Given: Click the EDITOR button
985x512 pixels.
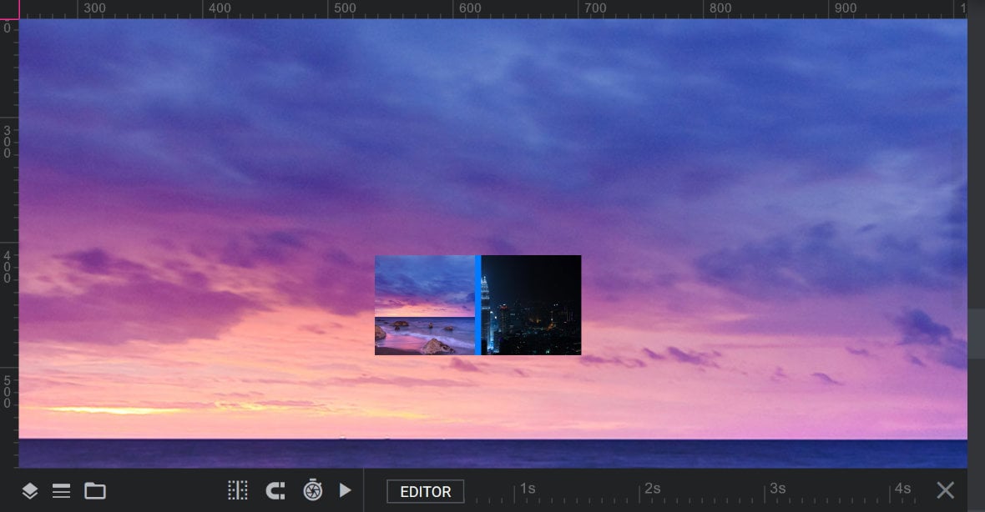Looking at the screenshot, I should click(425, 491).
